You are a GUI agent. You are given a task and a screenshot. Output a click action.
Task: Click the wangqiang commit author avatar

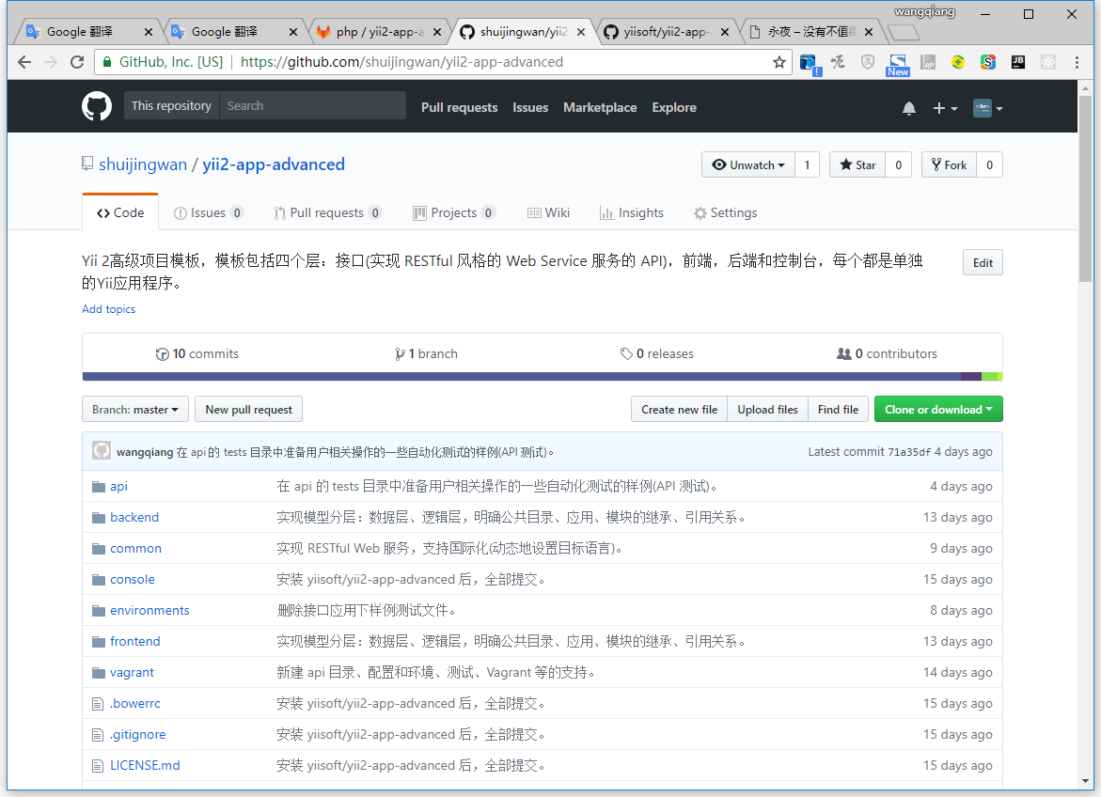click(x=102, y=451)
